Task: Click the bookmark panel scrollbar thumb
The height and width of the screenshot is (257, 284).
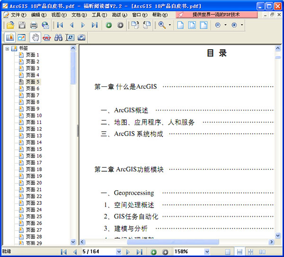Action: (73, 68)
